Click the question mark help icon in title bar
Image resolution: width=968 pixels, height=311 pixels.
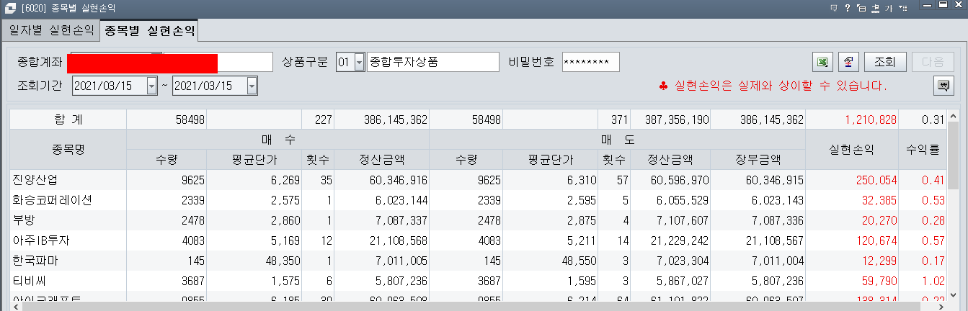(x=847, y=7)
